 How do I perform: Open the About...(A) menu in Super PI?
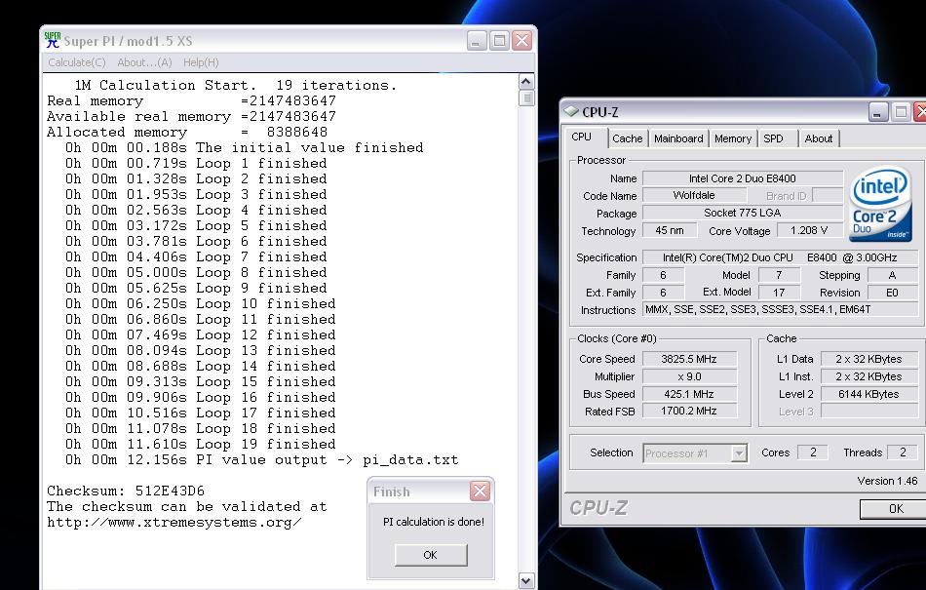[x=144, y=62]
